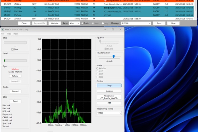Switch to Analog mode button
The height and width of the screenshot is (132, 198).
[x=109, y=91]
